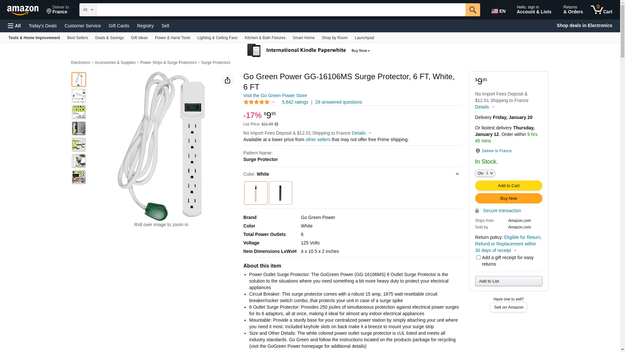
Task: Open the hamburger All menu
Action: tap(14, 26)
